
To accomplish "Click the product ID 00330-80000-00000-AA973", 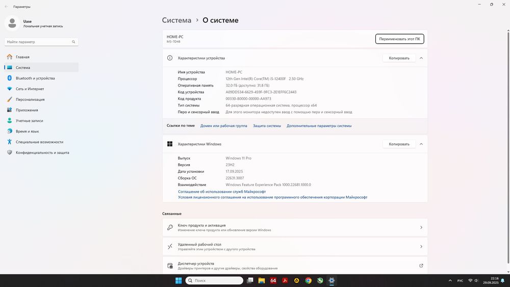I will (x=248, y=99).
